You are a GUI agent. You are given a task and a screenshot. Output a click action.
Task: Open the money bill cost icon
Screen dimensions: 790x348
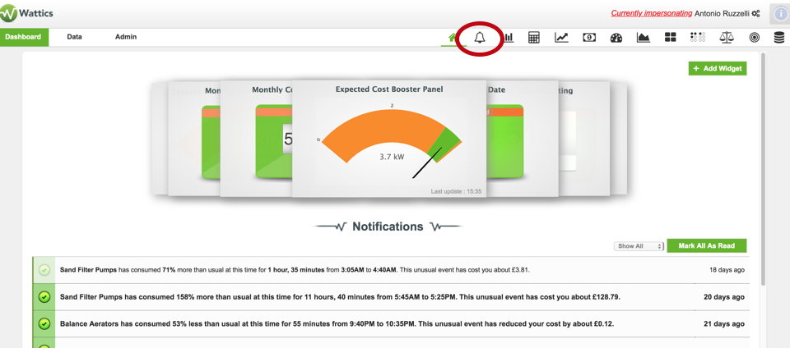click(589, 37)
